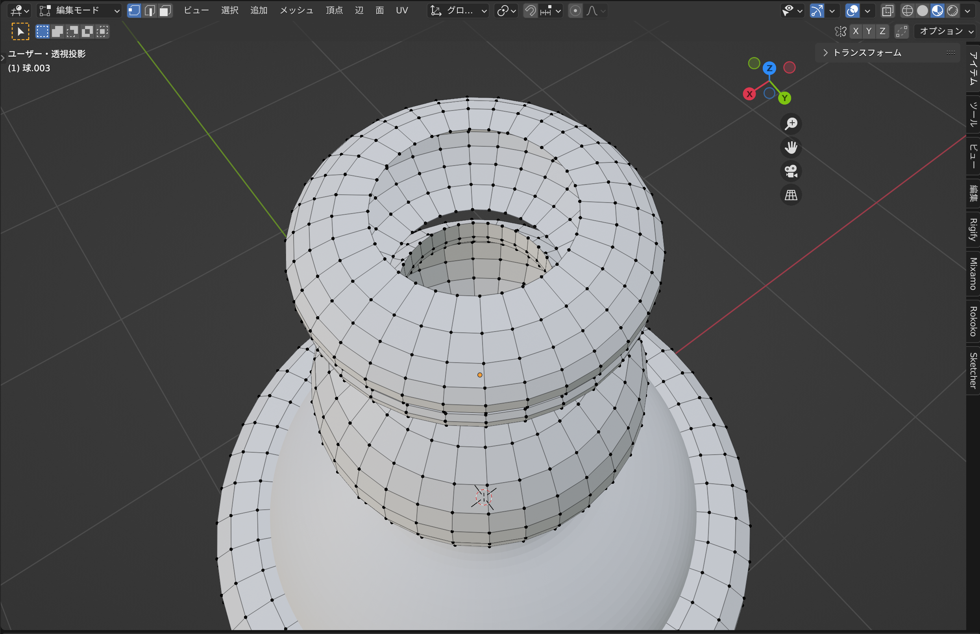Switch to solid shading
The width and height of the screenshot is (980, 634).
point(923,11)
